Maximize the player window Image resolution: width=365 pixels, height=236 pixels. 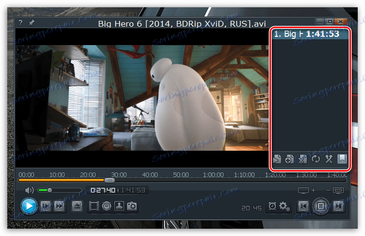pyautogui.click(x=330, y=22)
